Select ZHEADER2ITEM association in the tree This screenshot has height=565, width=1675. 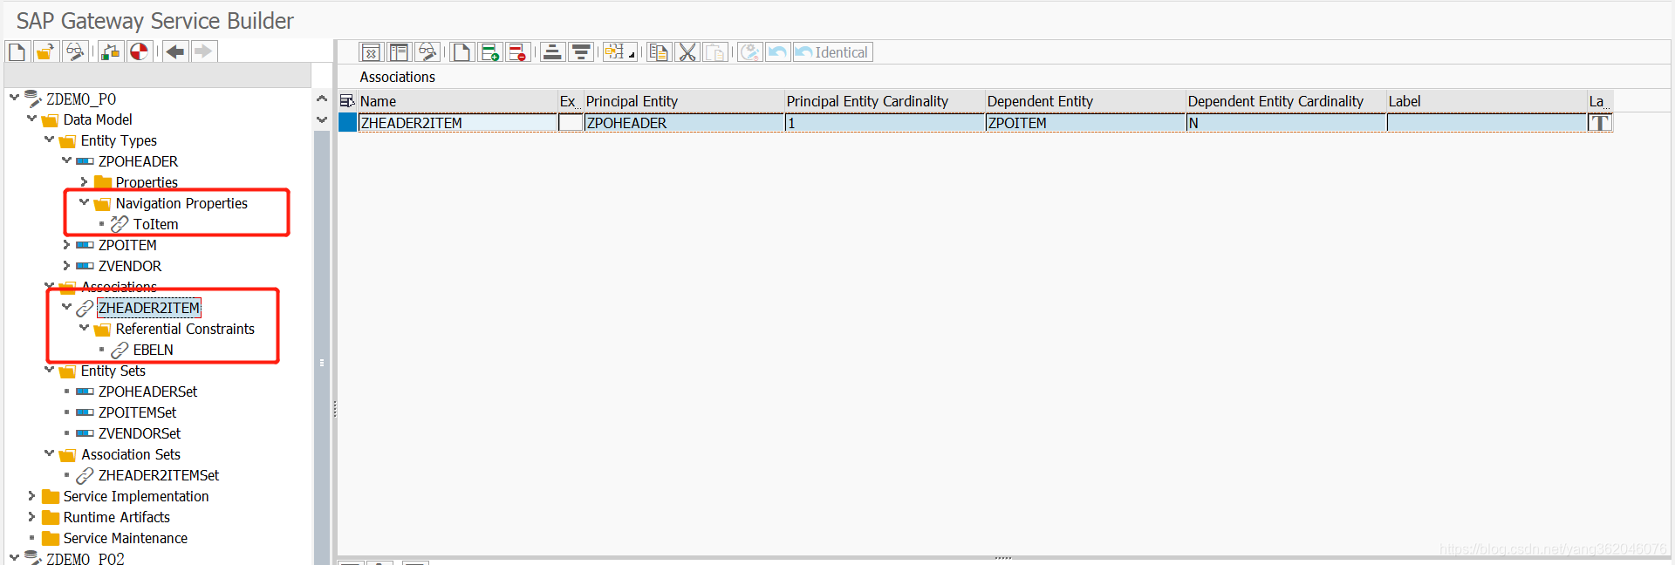pyautogui.click(x=149, y=308)
